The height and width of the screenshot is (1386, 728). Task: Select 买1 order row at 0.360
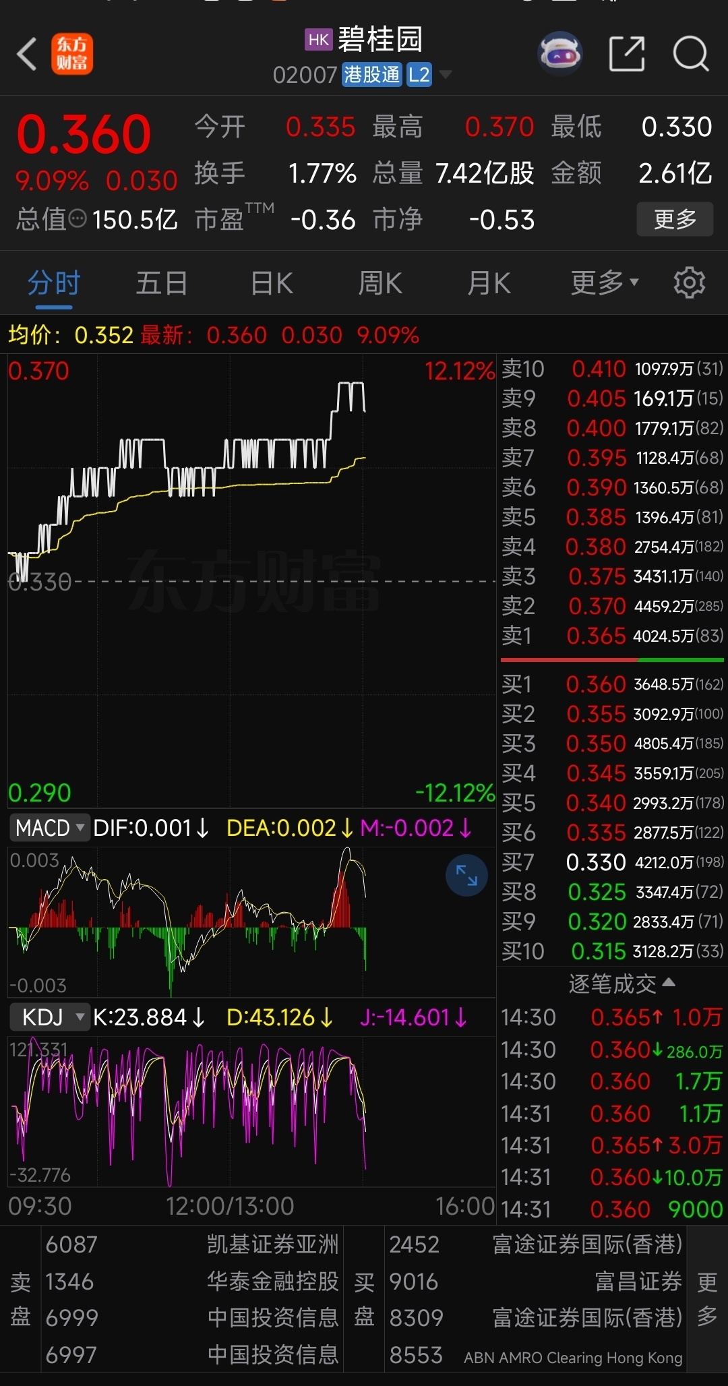[x=612, y=684]
